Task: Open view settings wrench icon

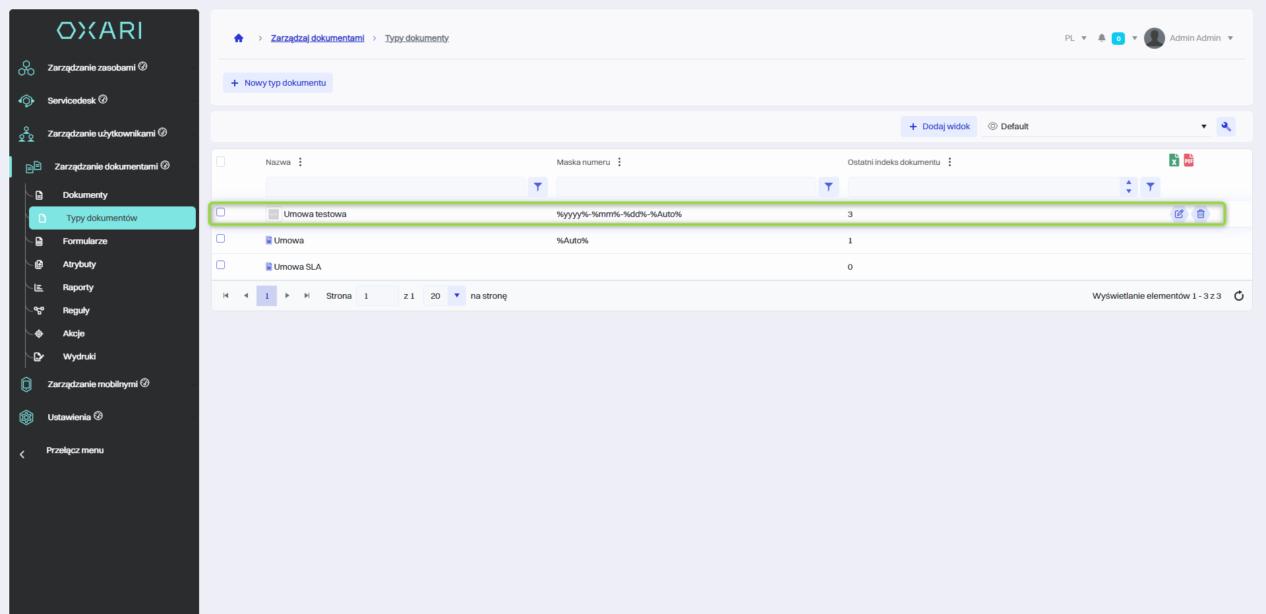Action: [x=1226, y=127]
